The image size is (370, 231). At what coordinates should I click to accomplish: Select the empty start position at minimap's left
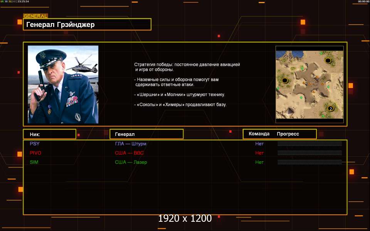285,80
